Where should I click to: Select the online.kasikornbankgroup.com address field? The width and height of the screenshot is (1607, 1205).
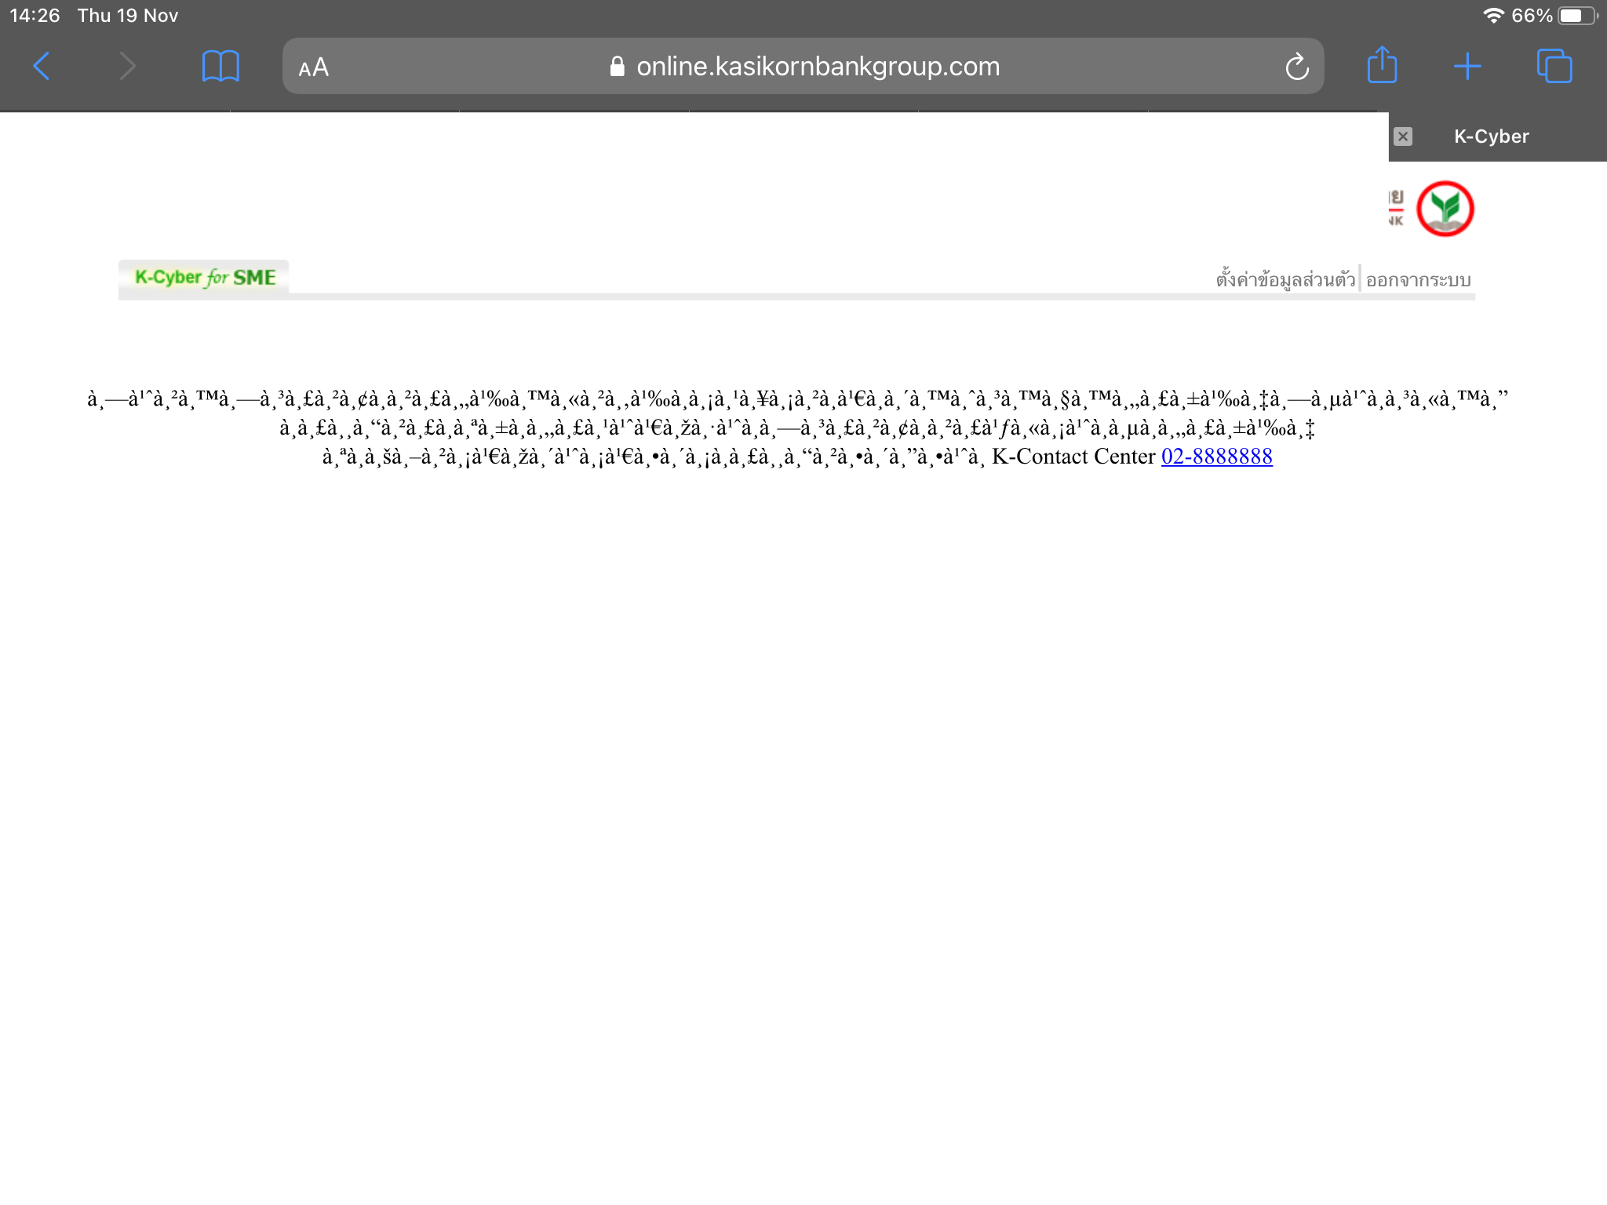pyautogui.click(x=818, y=67)
